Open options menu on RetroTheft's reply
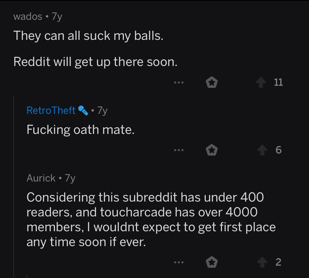Screen dimensions: 309x278 click(x=179, y=150)
